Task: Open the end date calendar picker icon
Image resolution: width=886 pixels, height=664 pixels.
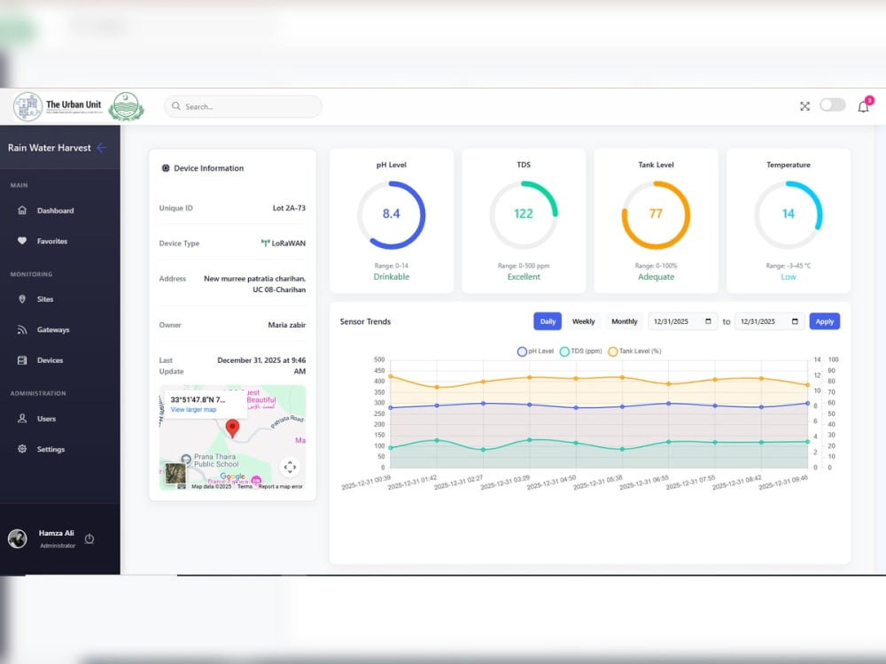Action: (x=795, y=321)
